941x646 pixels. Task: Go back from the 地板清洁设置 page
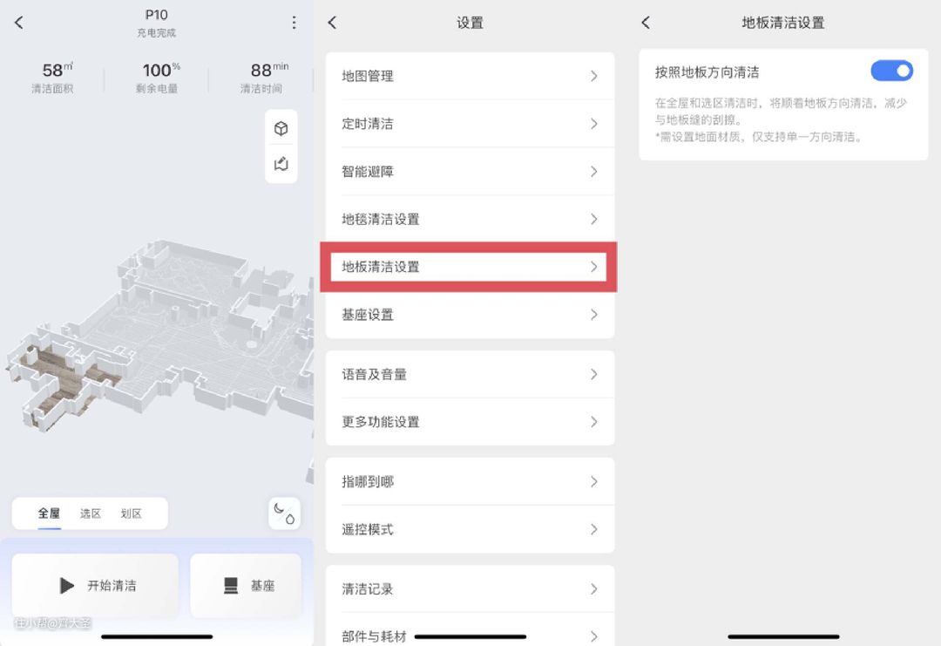[646, 23]
